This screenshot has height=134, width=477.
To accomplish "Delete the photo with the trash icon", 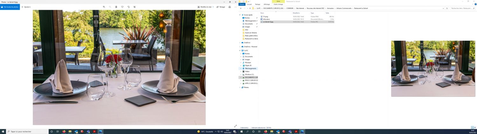I will point(116,7).
